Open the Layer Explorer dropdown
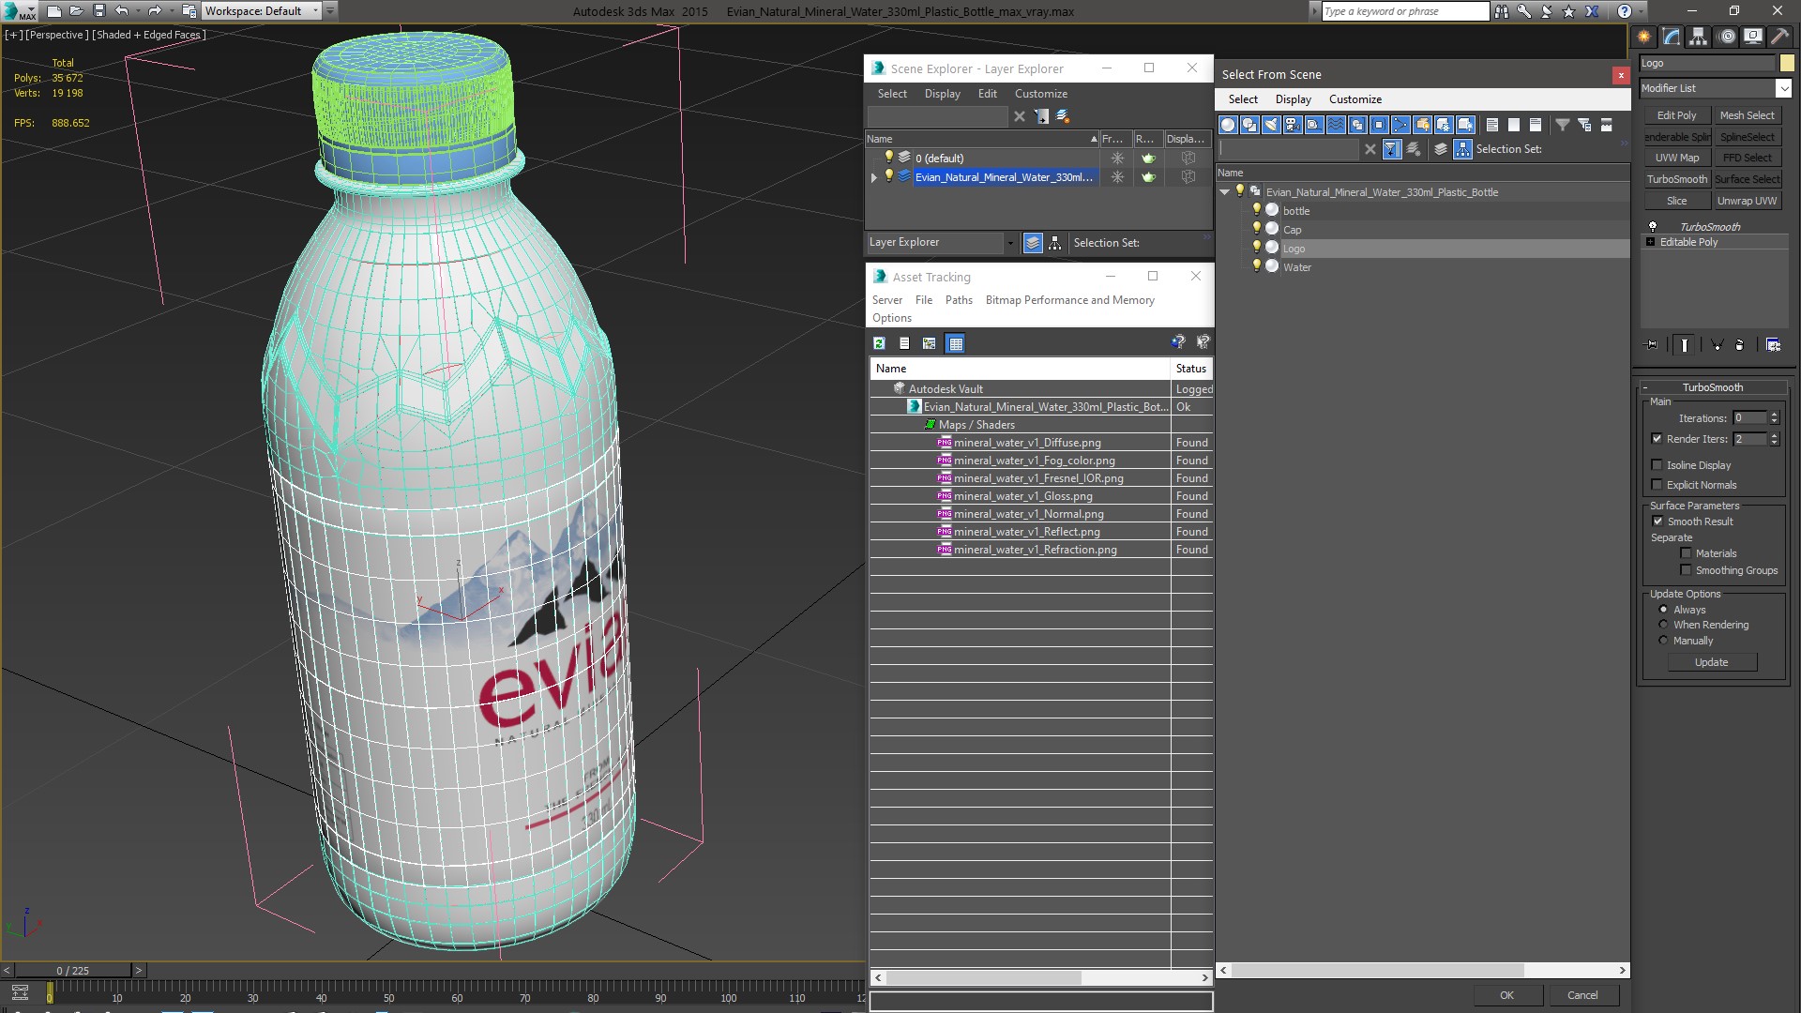The height and width of the screenshot is (1013, 1801). coord(1009,243)
